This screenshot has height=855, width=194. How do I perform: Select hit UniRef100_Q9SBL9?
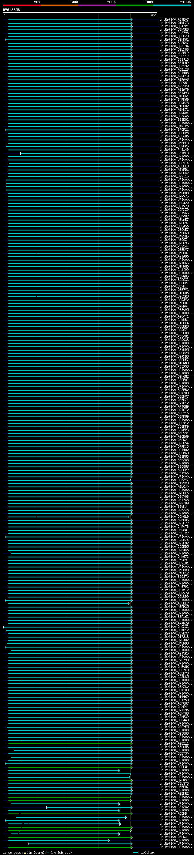point(174,53)
